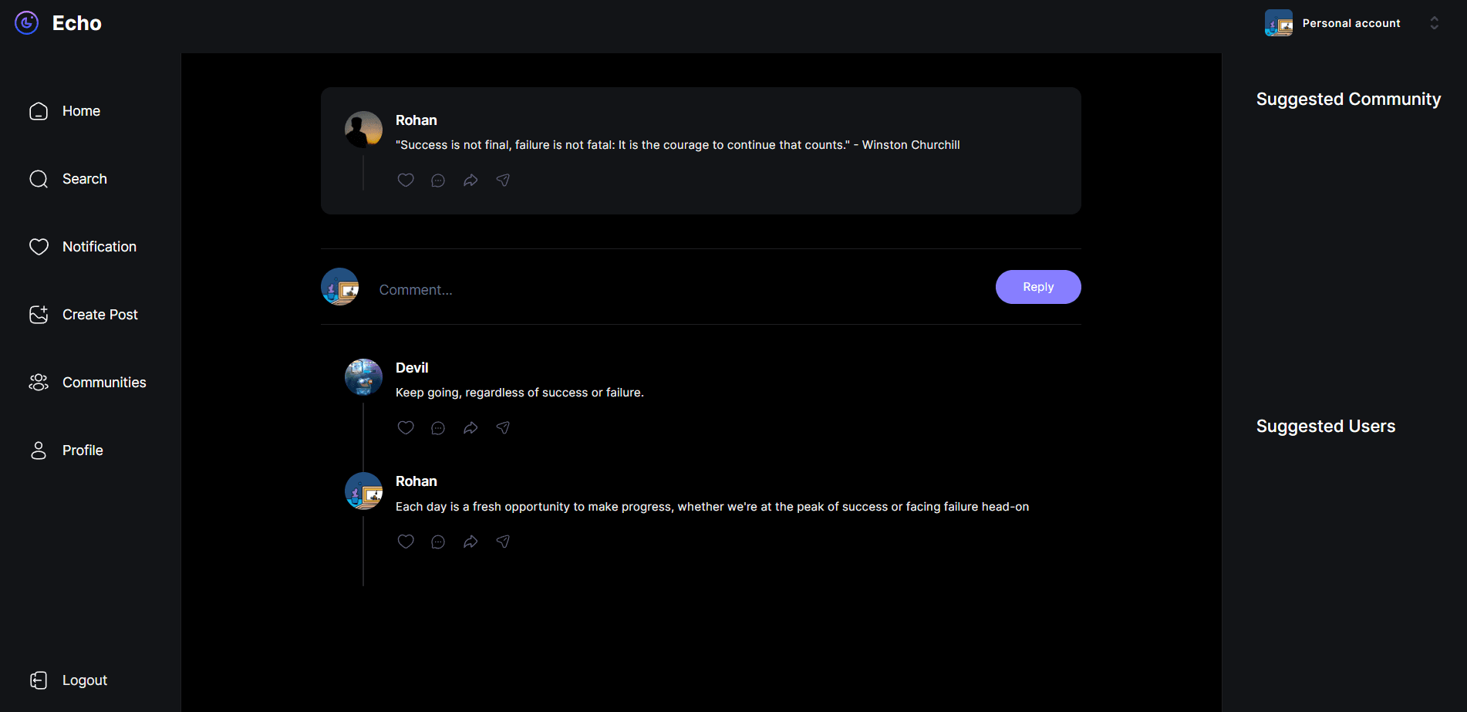This screenshot has height=712, width=1467.
Task: Send Rohan's "Each day" comment via plane icon
Action: pyautogui.click(x=503, y=542)
